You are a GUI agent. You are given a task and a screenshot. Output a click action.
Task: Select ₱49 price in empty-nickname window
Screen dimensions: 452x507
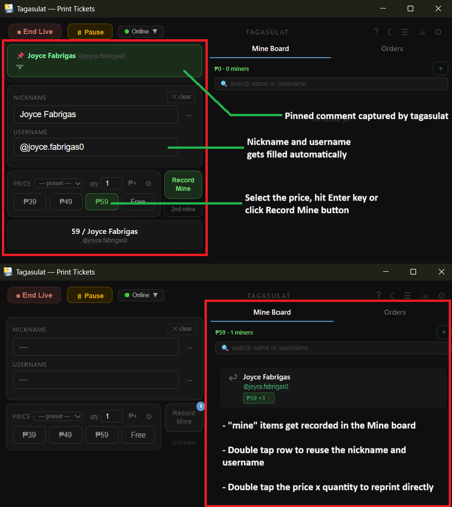coord(65,435)
